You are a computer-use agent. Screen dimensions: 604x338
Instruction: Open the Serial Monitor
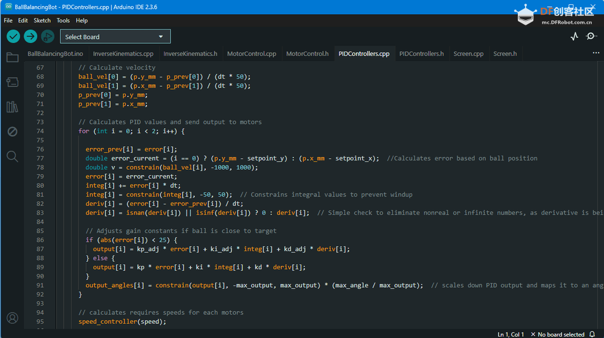pyautogui.click(x=591, y=36)
